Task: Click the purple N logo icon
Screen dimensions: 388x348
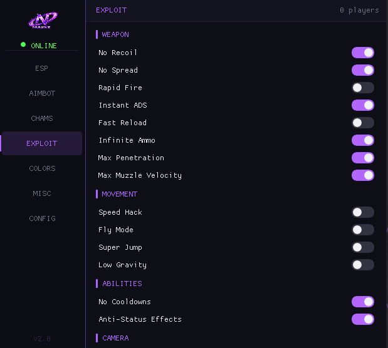Action: (43, 20)
